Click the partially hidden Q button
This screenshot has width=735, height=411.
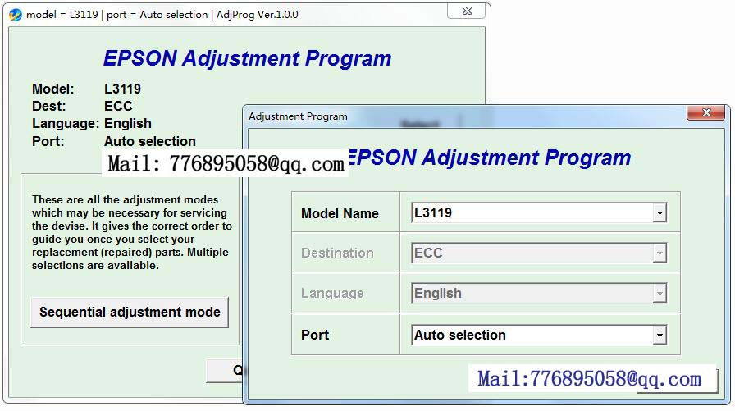click(226, 370)
